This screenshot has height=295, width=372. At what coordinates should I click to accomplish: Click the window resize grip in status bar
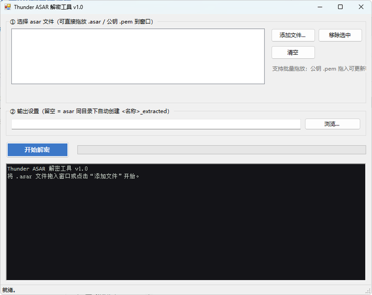(x=368, y=291)
